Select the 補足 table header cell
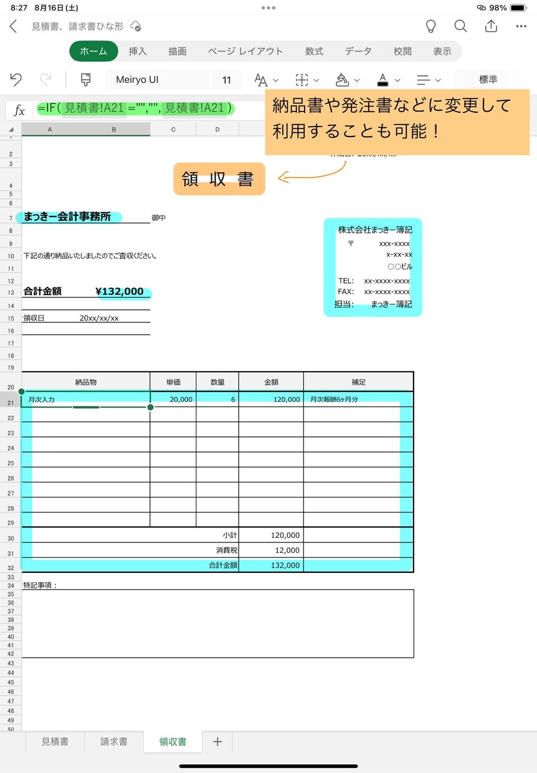 click(358, 382)
